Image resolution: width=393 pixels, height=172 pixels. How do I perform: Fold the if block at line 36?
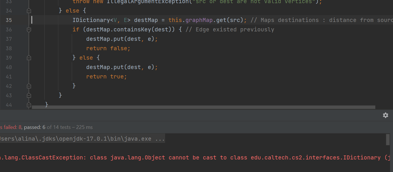tap(29, 30)
